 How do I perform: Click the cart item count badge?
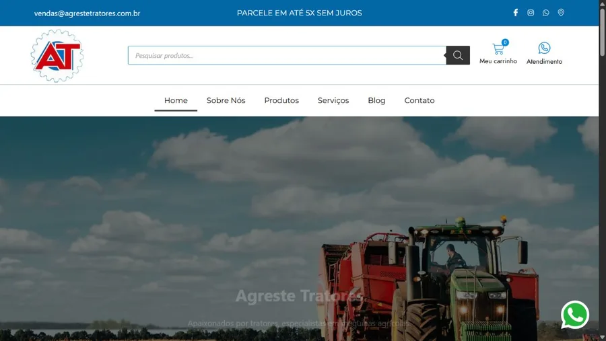click(x=505, y=42)
